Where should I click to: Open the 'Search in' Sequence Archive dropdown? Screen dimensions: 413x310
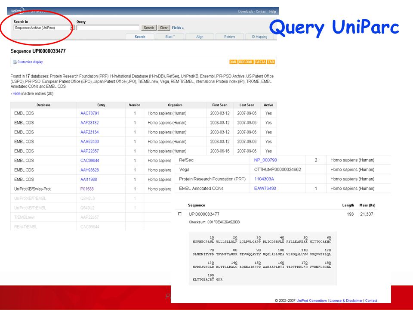point(44,28)
